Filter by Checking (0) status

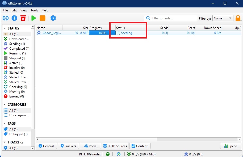17,87
